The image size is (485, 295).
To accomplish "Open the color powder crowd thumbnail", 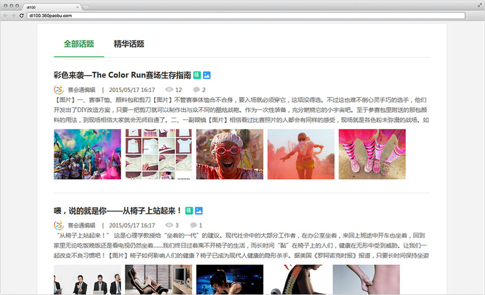I will click(87, 154).
